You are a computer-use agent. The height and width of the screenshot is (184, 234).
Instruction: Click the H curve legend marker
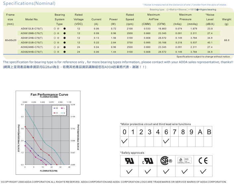tap(55, 113)
